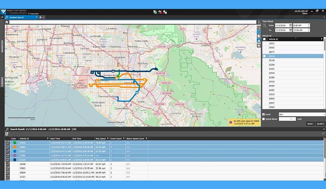Open the map layers tool

coord(259,45)
